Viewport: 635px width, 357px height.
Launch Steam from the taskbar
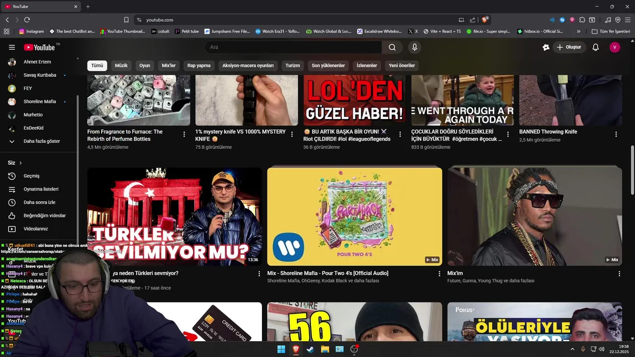pos(310,349)
